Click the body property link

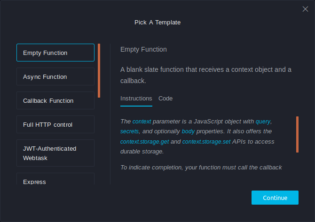tap(188, 131)
